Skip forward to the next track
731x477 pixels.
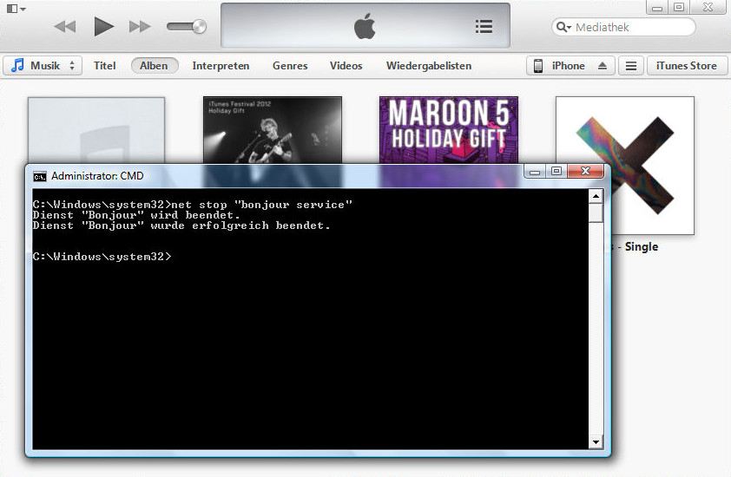point(140,27)
